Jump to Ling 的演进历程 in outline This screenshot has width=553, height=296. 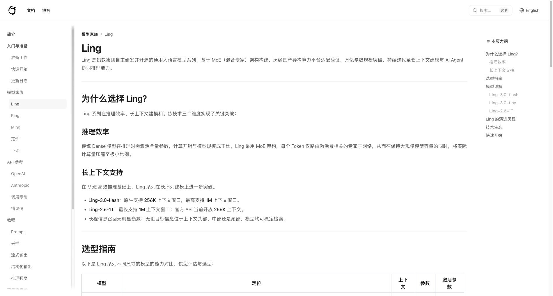(501, 119)
